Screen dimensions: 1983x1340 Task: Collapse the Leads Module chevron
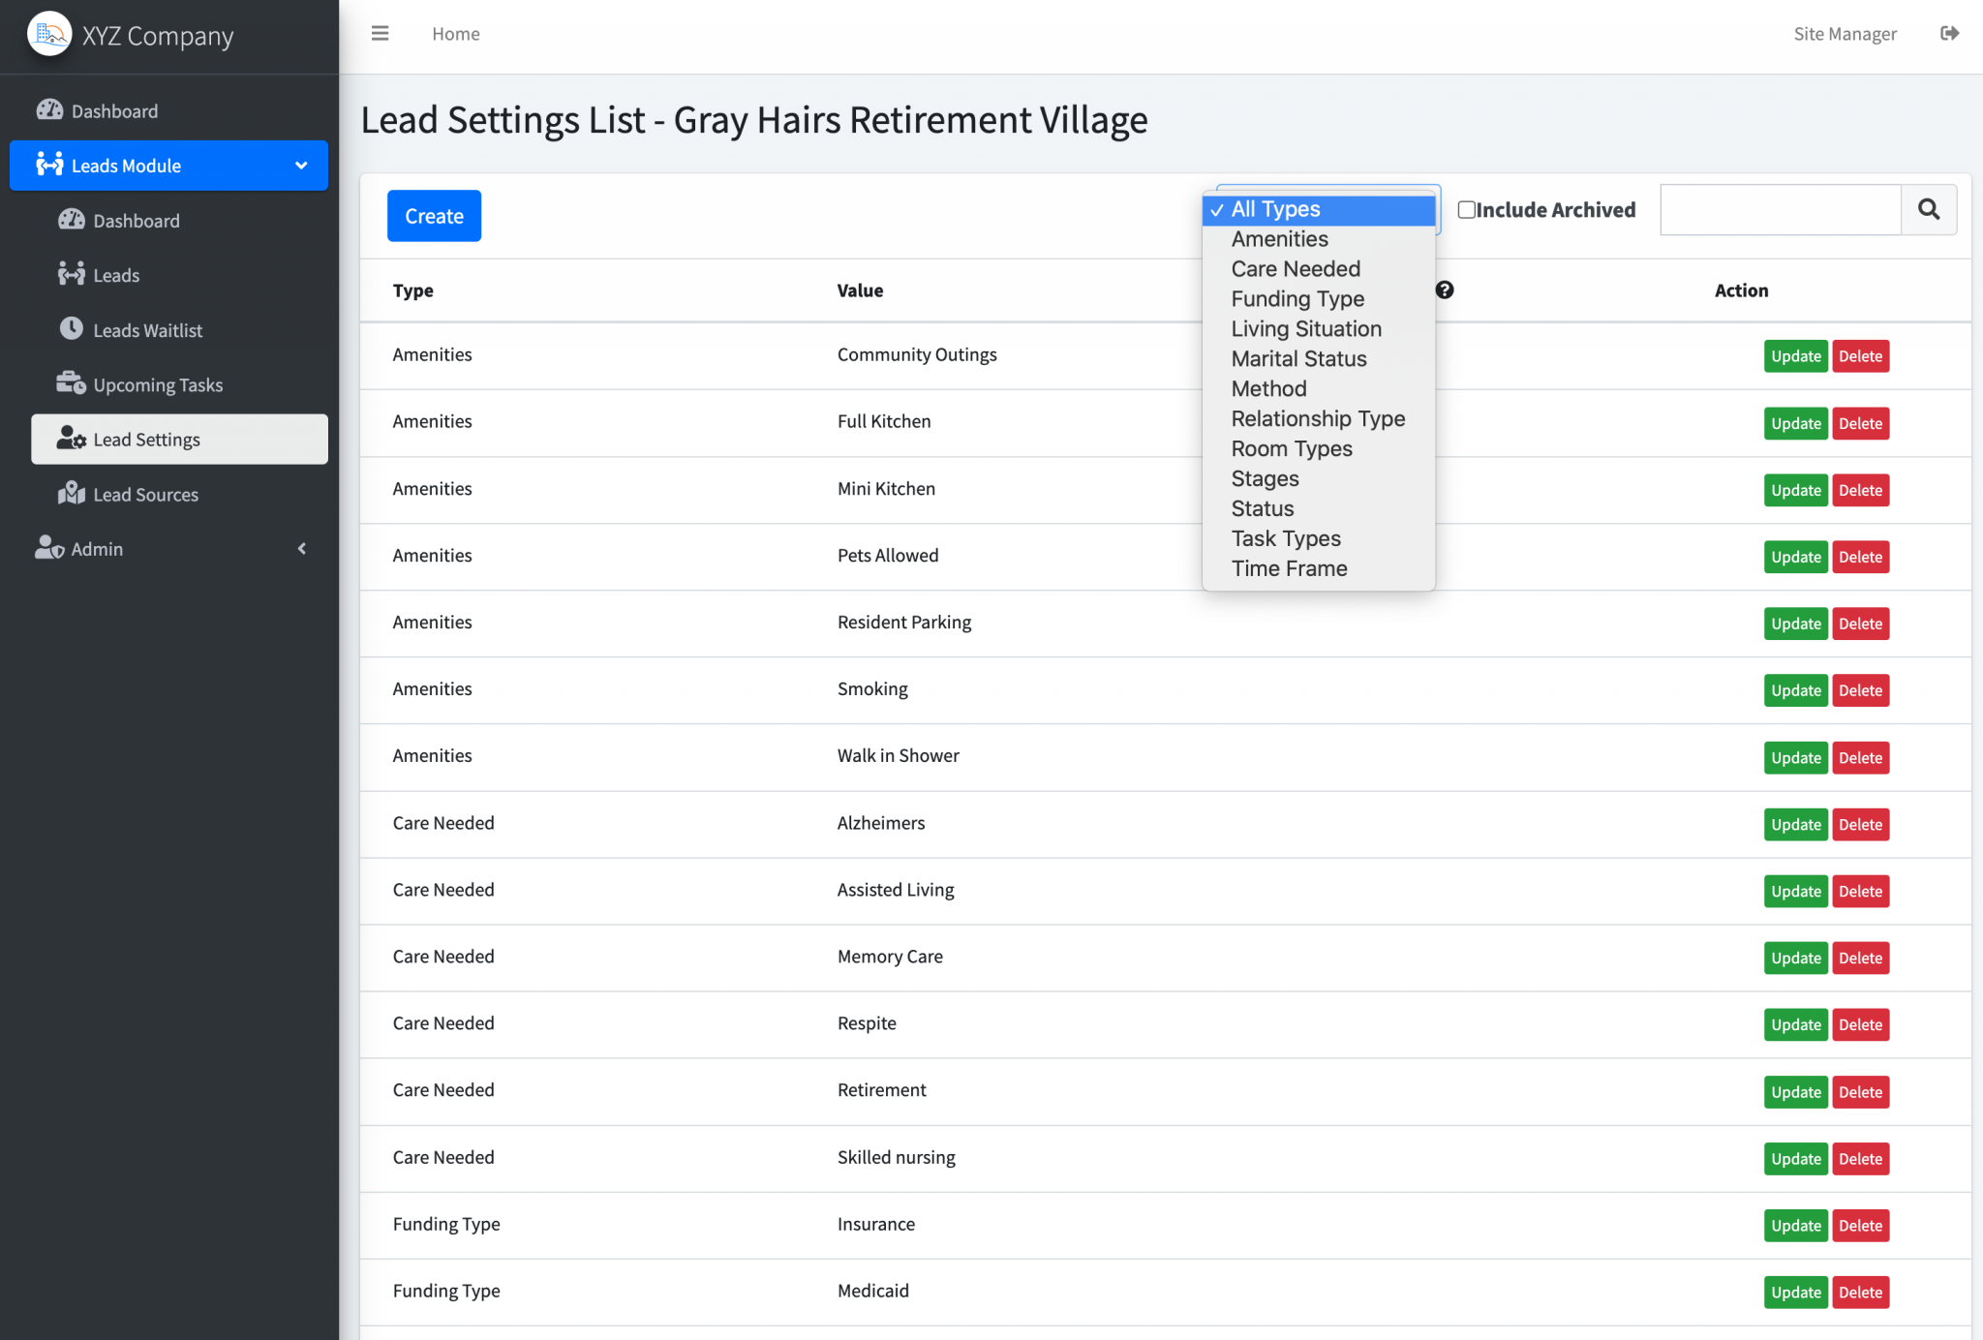pos(301,166)
